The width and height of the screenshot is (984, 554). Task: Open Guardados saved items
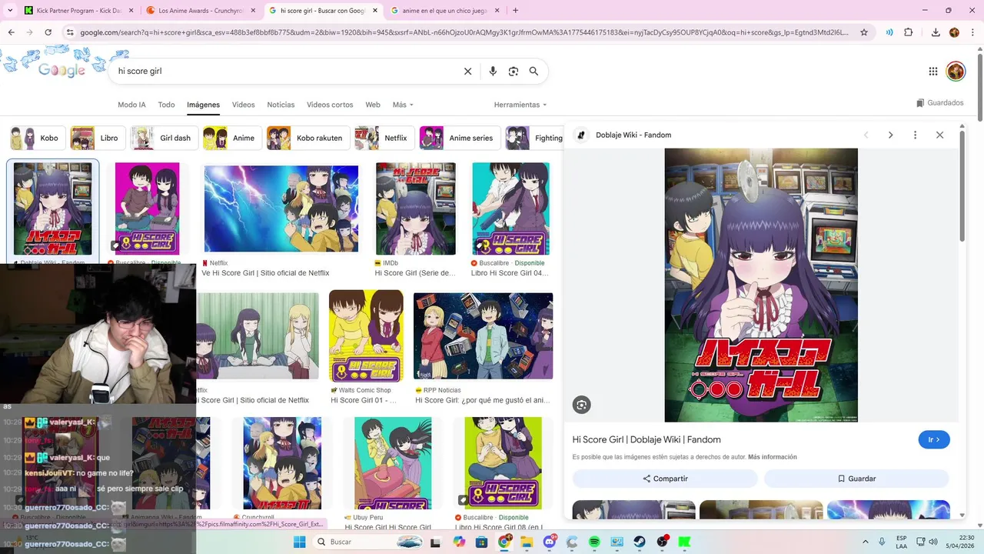click(x=940, y=103)
